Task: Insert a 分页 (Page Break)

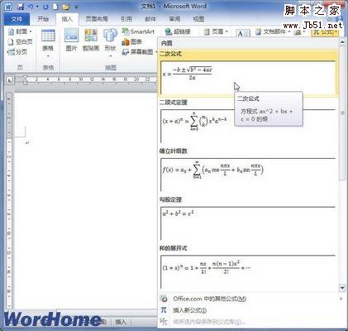Action: pyautogui.click(x=17, y=51)
